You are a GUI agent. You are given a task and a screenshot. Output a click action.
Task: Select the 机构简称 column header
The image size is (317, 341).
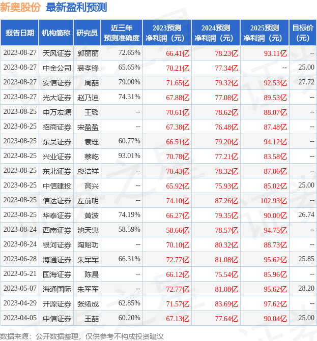coord(56,33)
